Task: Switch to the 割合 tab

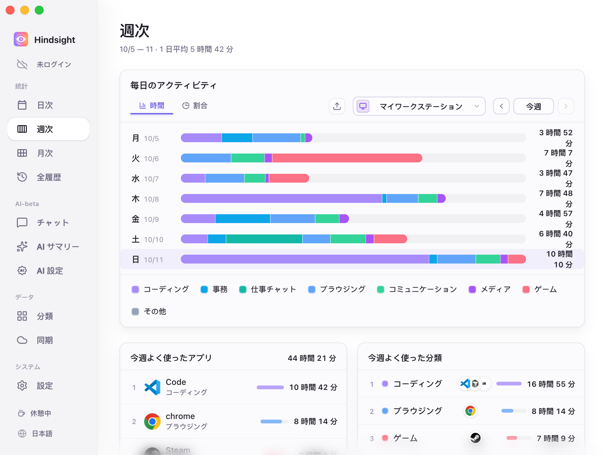Action: (x=195, y=106)
